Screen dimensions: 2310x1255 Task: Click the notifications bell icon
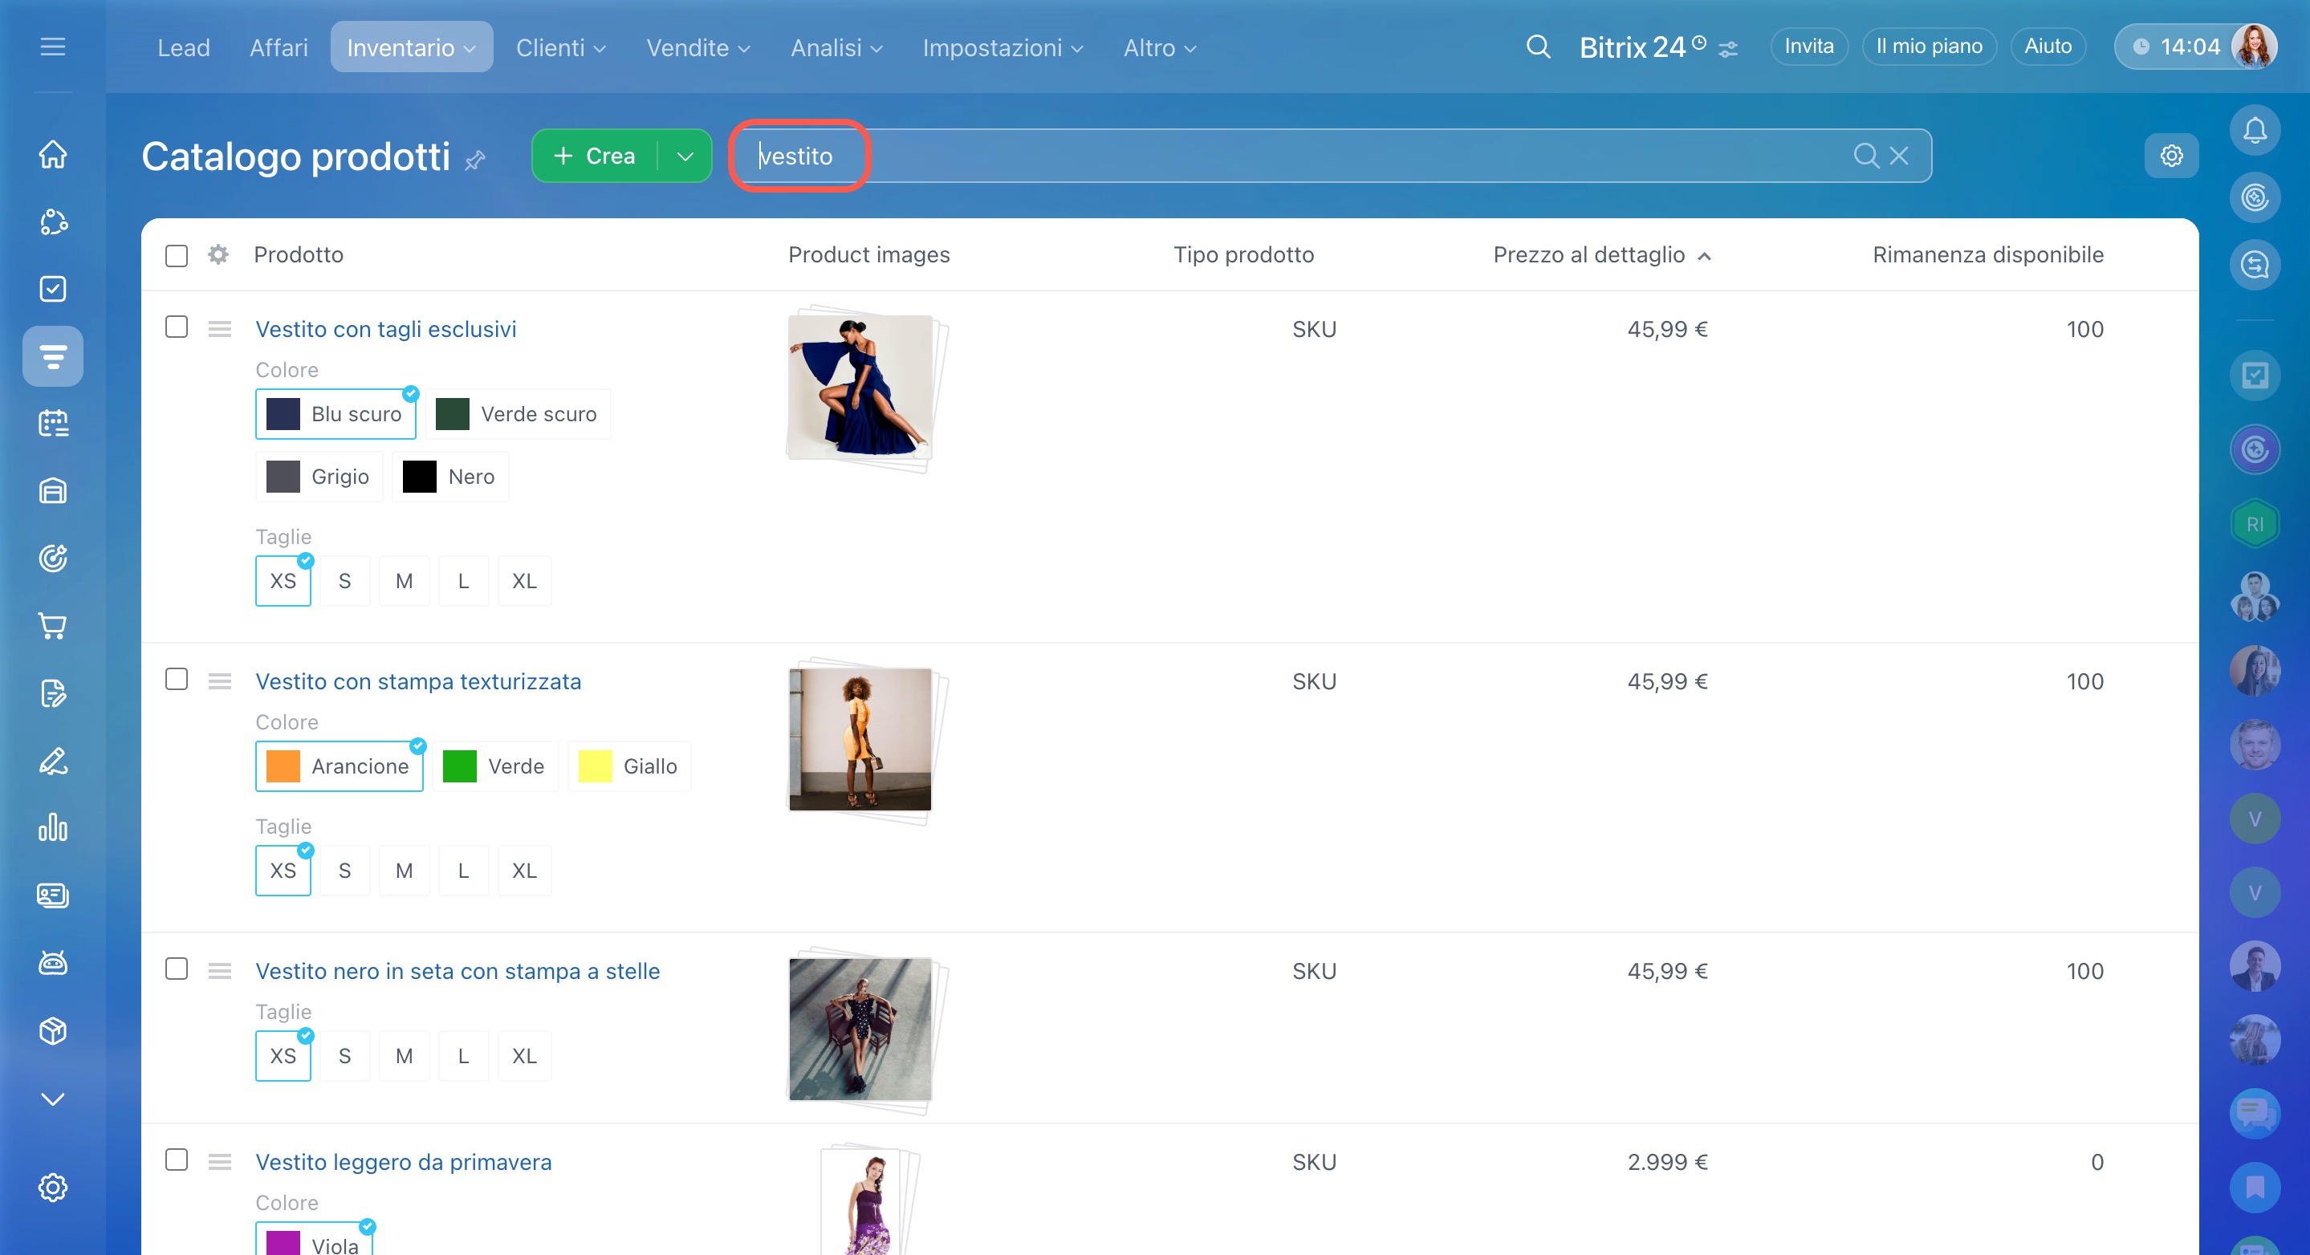click(2255, 131)
